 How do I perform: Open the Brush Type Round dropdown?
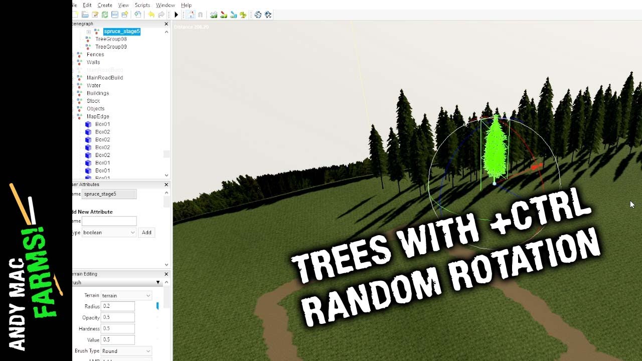(126, 351)
